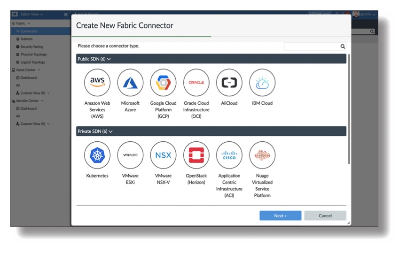This screenshot has height=253, width=407.
Task: Select the Amazon Web Services connector icon
Action: click(x=97, y=83)
